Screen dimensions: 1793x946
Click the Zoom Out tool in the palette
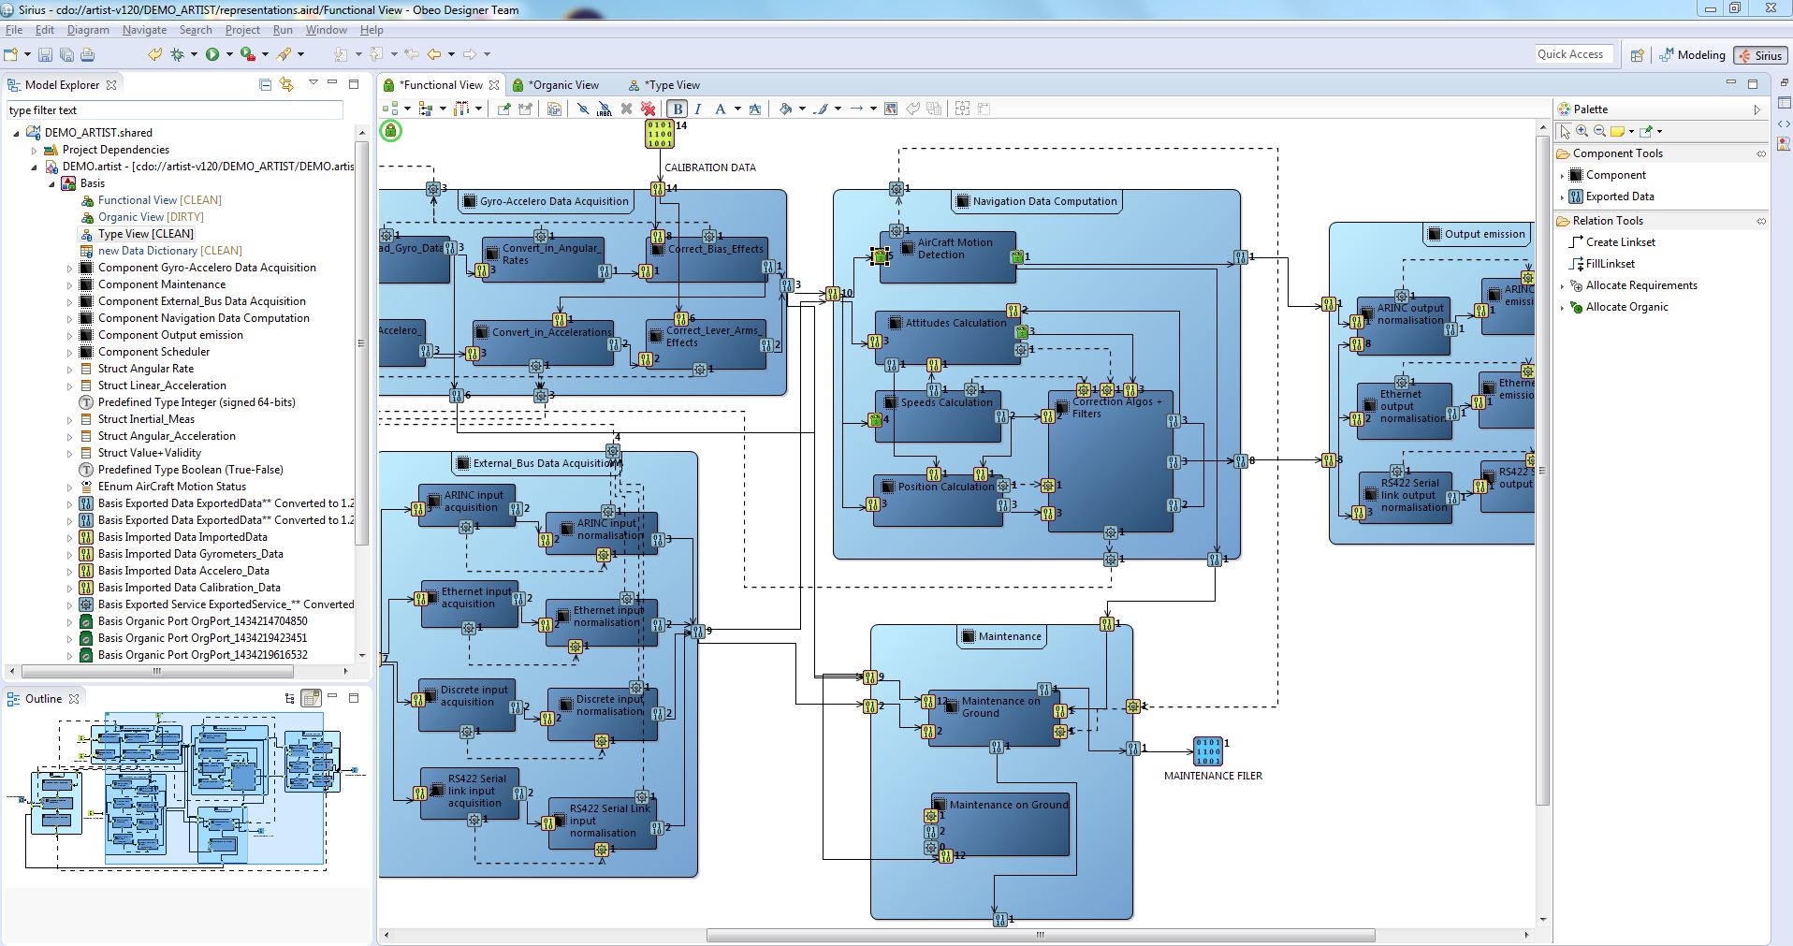tap(1599, 131)
